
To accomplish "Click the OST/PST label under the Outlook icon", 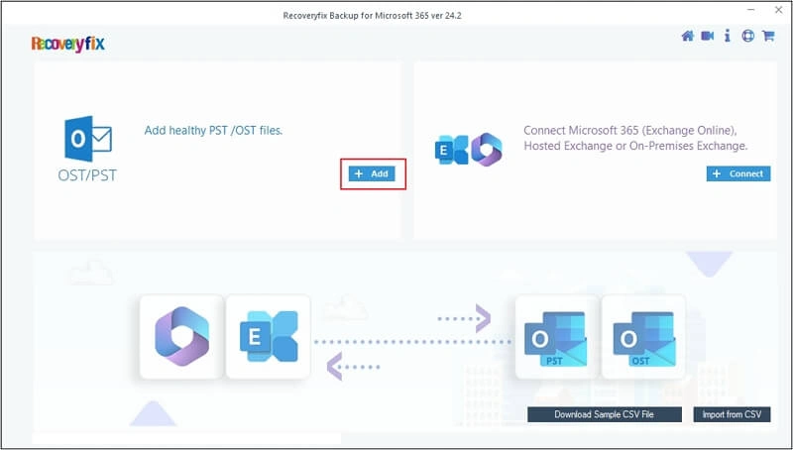I will click(87, 175).
